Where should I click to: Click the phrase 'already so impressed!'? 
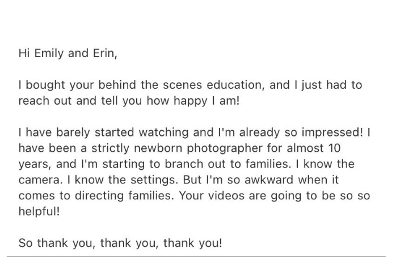click(301, 132)
